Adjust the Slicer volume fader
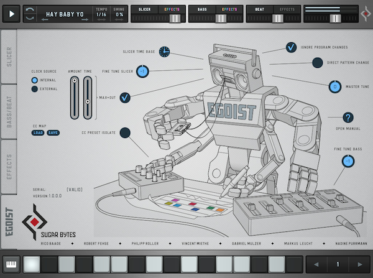The width and height of the screenshot is (373, 278). (x=175, y=18)
